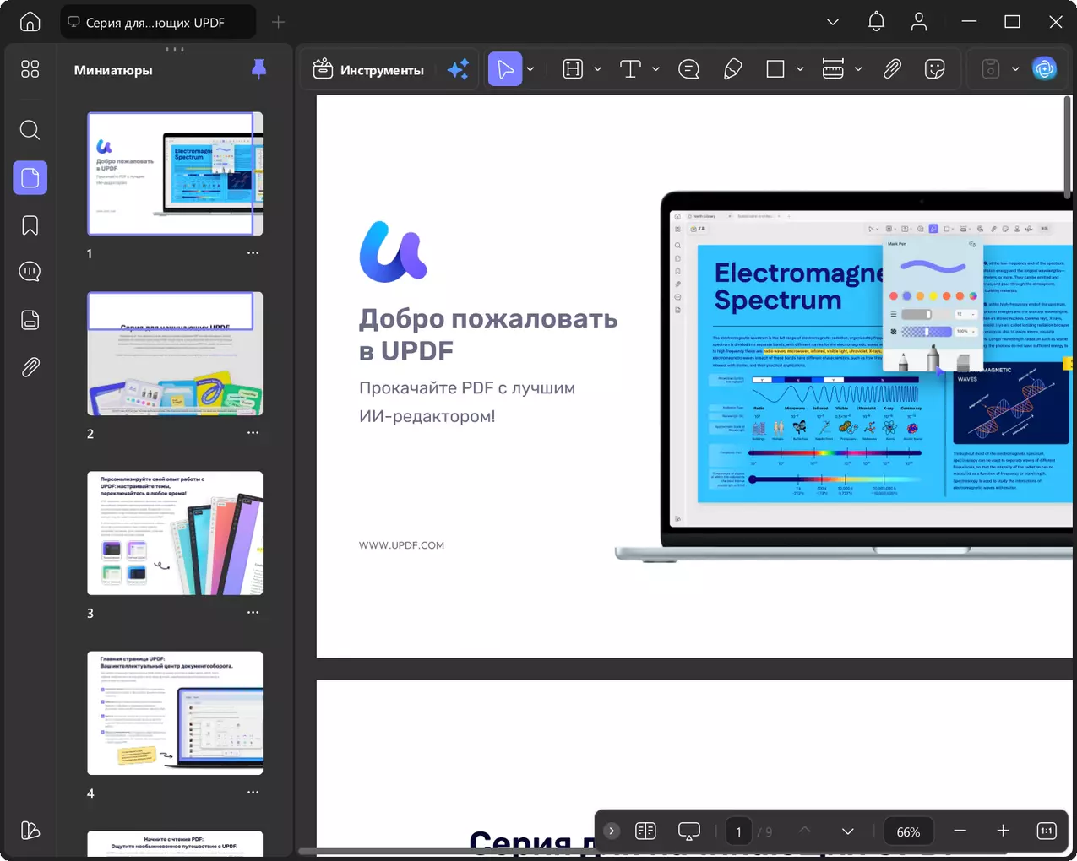Screen dimensions: 1077x861
Task: Open the Инструменты menu button
Action: point(368,70)
